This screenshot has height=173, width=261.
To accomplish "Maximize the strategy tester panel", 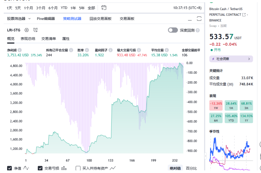I will [x=200, y=18].
